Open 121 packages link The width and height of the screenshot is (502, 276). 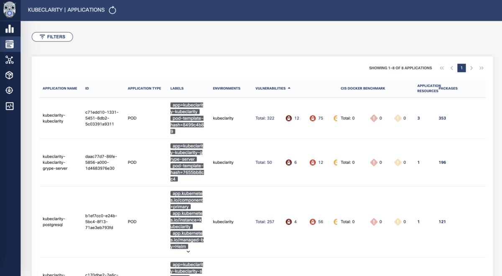(442, 222)
